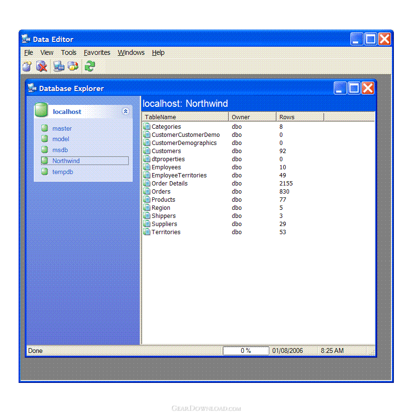Collapse the localhost server panel

click(125, 112)
